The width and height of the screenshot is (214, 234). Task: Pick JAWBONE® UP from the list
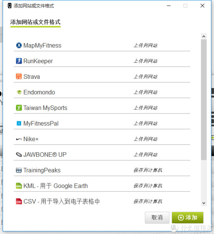102,154
